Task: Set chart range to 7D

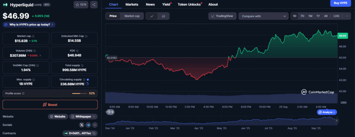Action: pyautogui.click(x=302, y=16)
